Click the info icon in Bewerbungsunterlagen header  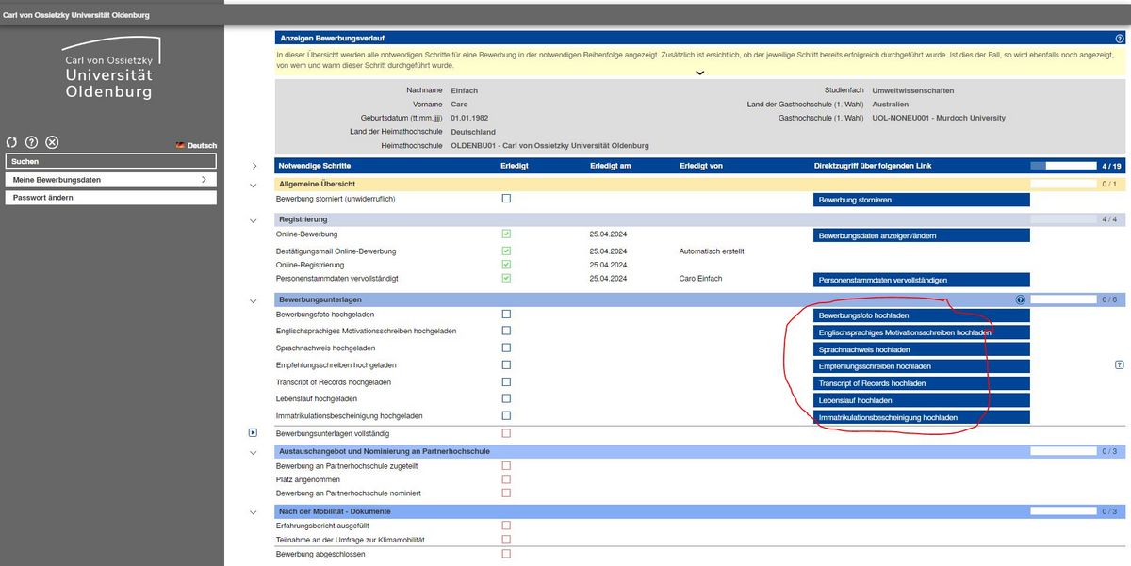click(x=1020, y=299)
